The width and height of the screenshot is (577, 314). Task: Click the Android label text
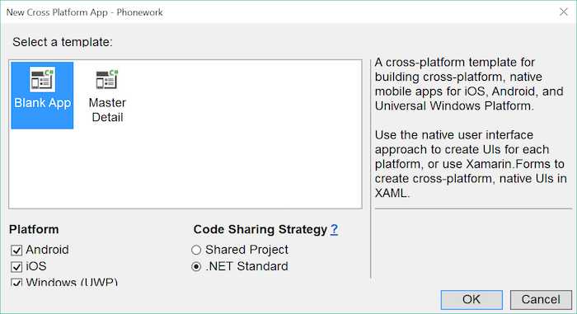pyautogui.click(x=47, y=250)
